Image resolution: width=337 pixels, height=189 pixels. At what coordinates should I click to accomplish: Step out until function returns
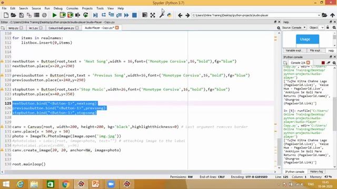coord(119,15)
